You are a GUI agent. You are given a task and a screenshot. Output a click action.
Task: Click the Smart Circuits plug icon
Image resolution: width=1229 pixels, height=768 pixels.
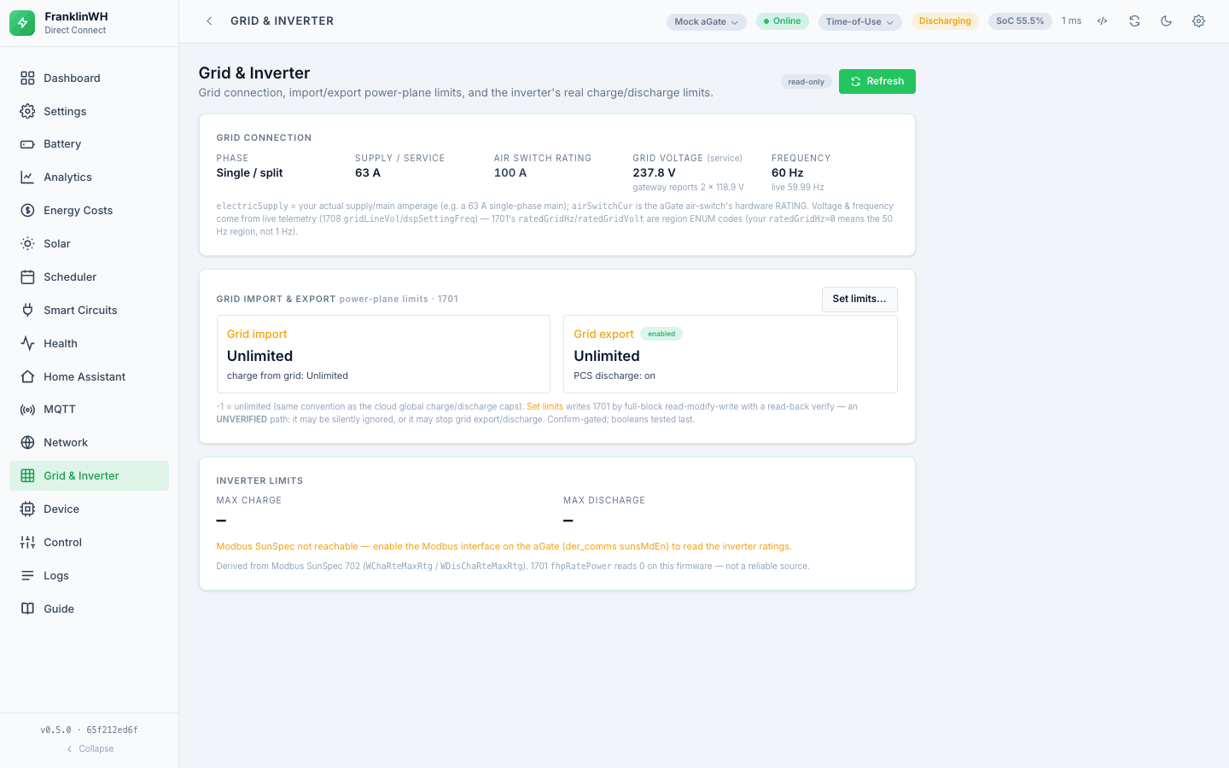point(27,311)
